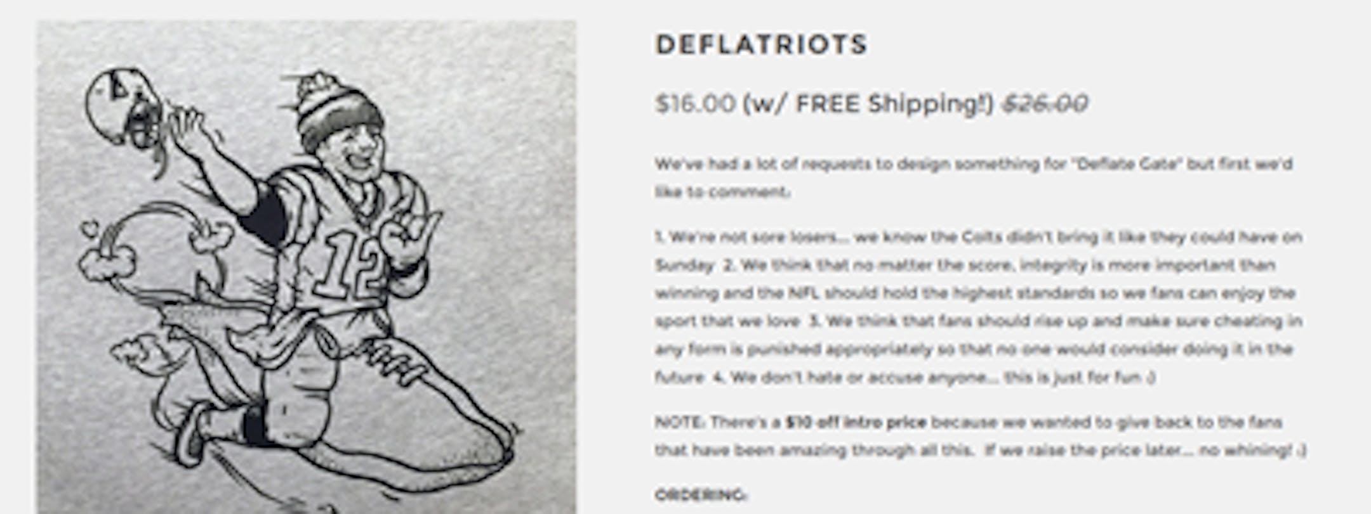Screen dimensions: 1371x514
Task: Click the Deflatriots product illustration
Action: click(306, 266)
